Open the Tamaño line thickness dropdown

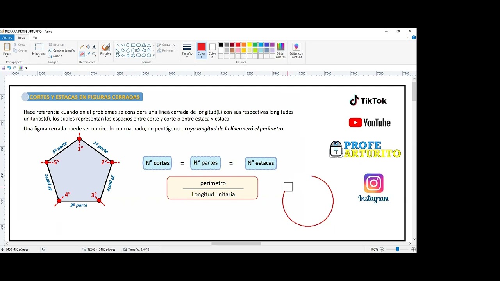(x=187, y=50)
